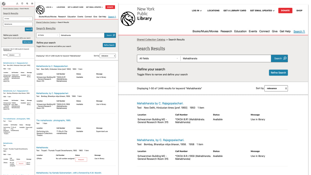
Task: Open 'Mahabharata, by C. Rajagopalachari.' in mobile view
Action: pyautogui.click(x=16, y=91)
